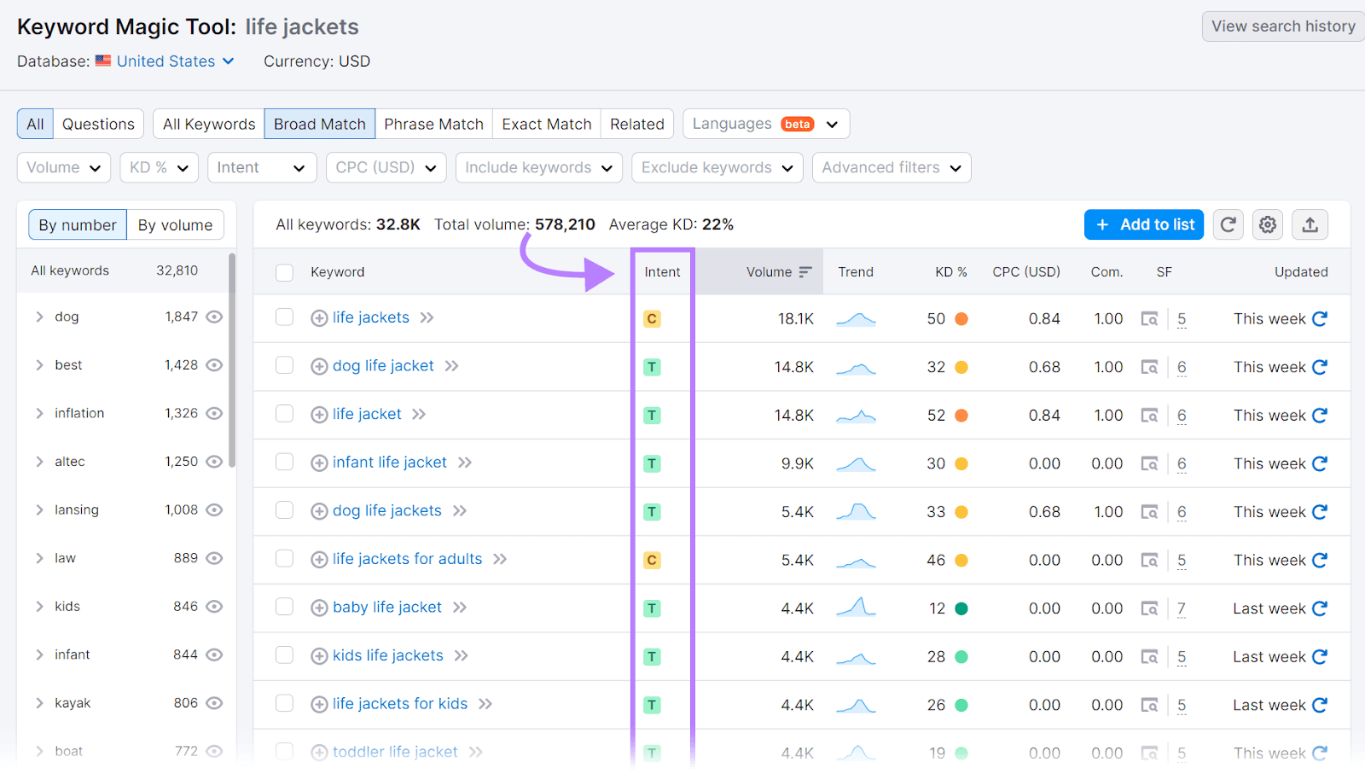Refresh the keyword results table

click(1228, 224)
